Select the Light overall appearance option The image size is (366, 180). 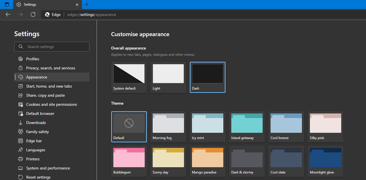click(x=168, y=77)
